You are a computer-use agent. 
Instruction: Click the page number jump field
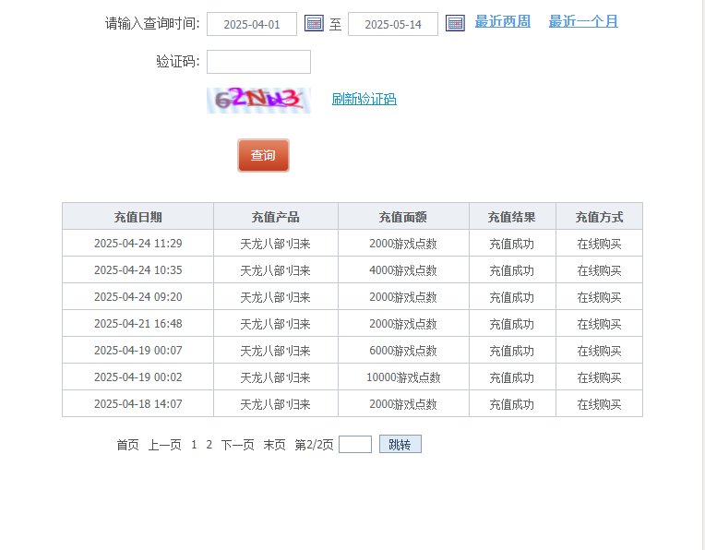pos(355,444)
